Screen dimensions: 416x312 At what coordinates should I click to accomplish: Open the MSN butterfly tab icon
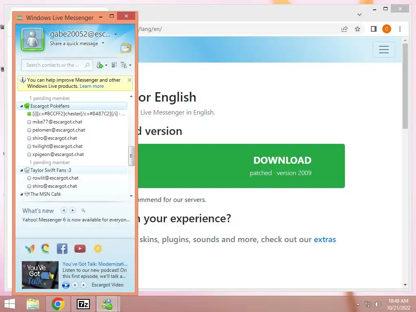[30, 249]
